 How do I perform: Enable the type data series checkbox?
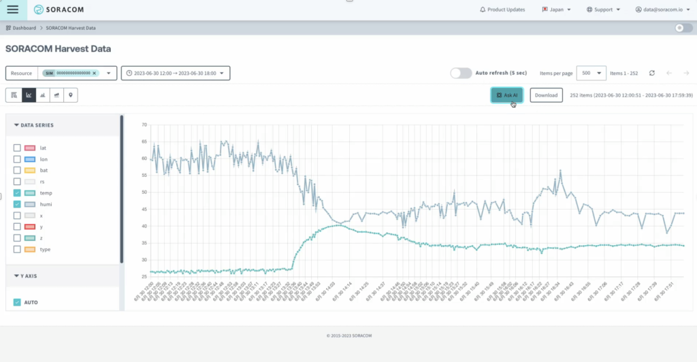[17, 249]
